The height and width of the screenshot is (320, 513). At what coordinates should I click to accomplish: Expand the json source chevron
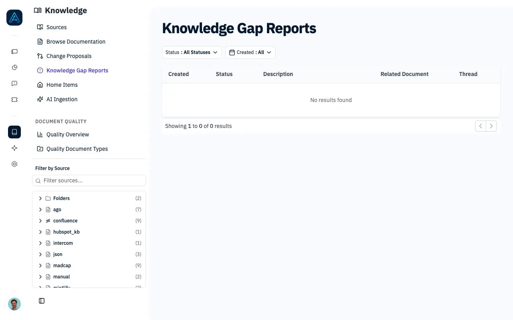40,254
